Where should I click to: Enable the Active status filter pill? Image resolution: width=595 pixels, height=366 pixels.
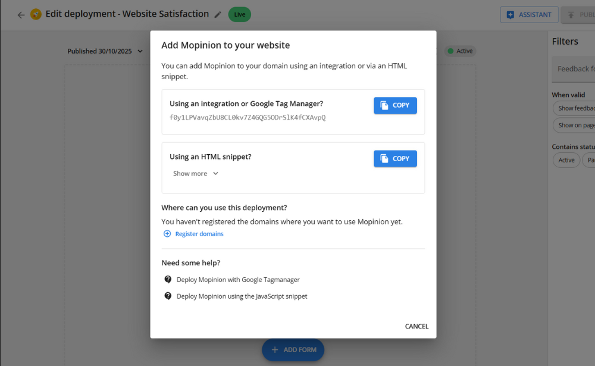coord(566,160)
